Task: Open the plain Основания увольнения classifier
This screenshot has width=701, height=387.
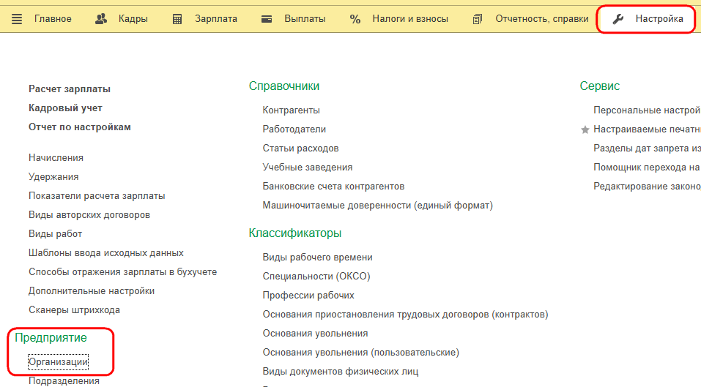Action: pos(315,334)
